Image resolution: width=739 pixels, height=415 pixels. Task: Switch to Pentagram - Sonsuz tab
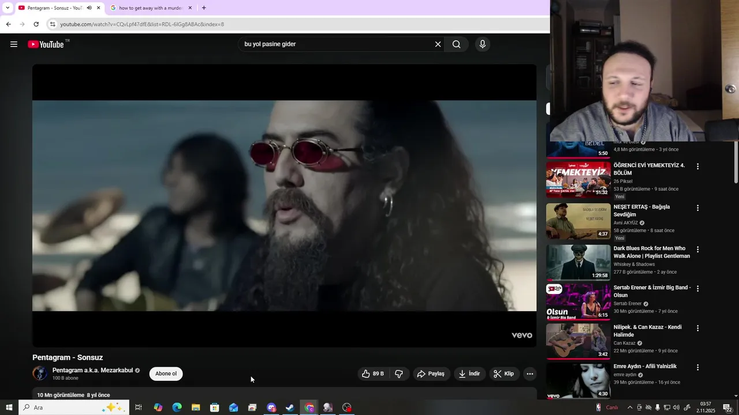coord(55,8)
